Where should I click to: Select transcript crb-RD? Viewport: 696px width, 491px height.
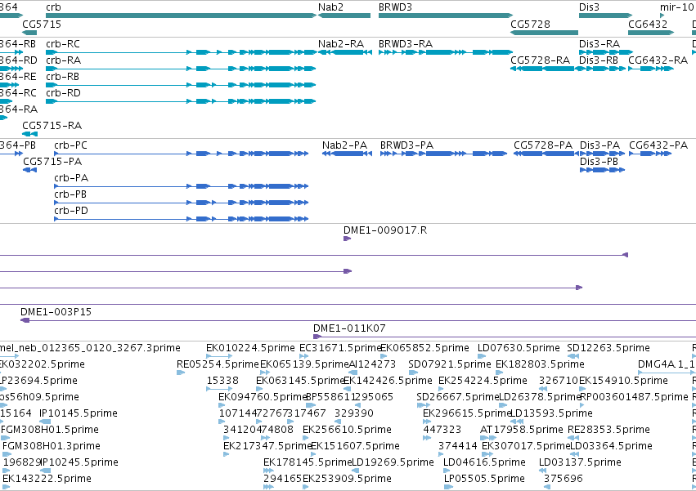(181, 101)
